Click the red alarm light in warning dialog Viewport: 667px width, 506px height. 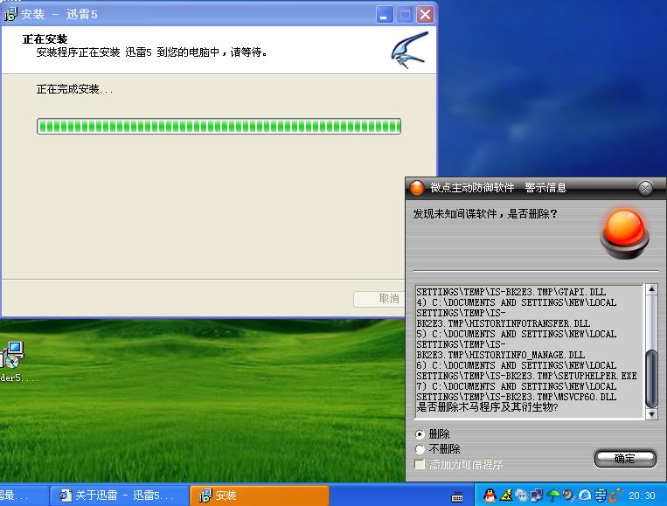tap(624, 233)
